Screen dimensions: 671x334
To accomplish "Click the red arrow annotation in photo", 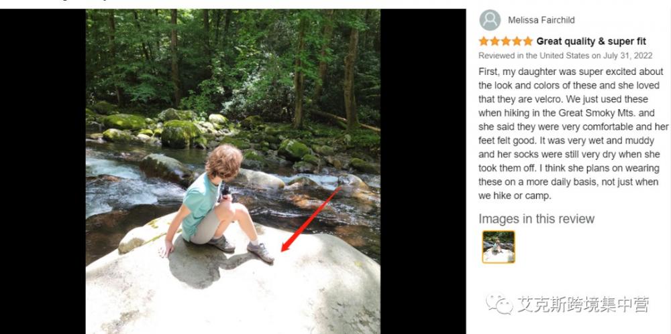I will 312,218.
